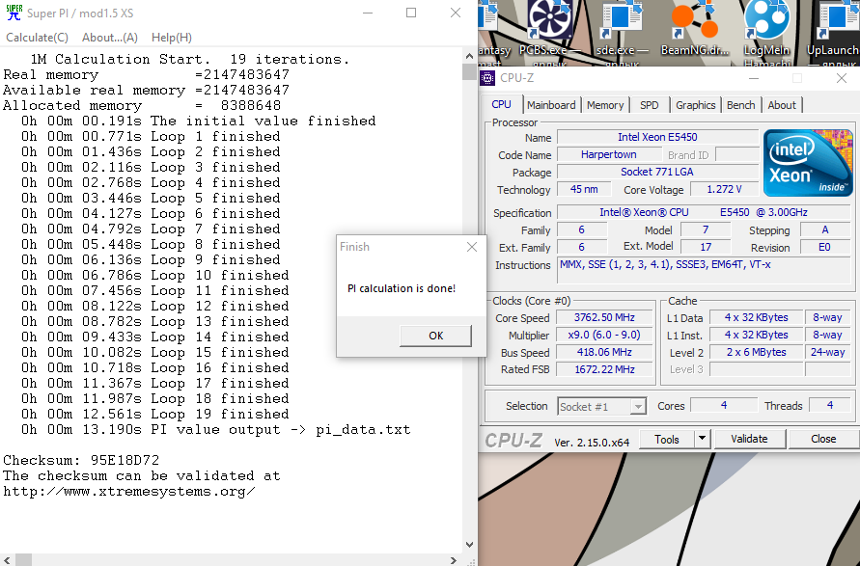Open the About menu in Super PI

[x=110, y=38]
